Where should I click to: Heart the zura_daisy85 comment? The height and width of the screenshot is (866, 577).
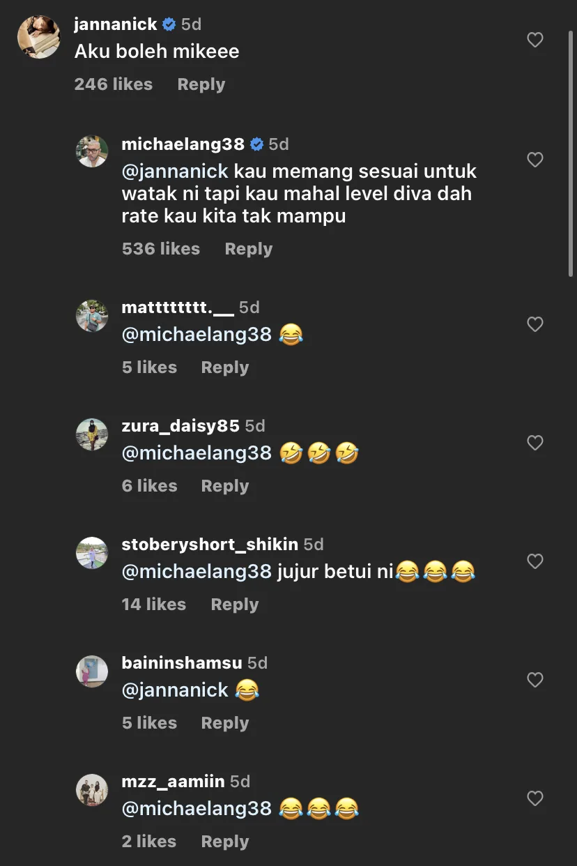tap(534, 443)
